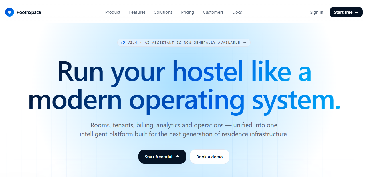375x177 pixels.
Task: Click the Book a demo button
Action: click(x=209, y=157)
